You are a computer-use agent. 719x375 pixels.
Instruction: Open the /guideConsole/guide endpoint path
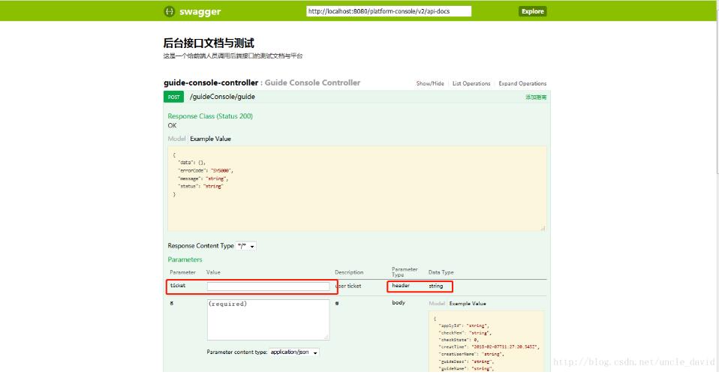click(222, 97)
